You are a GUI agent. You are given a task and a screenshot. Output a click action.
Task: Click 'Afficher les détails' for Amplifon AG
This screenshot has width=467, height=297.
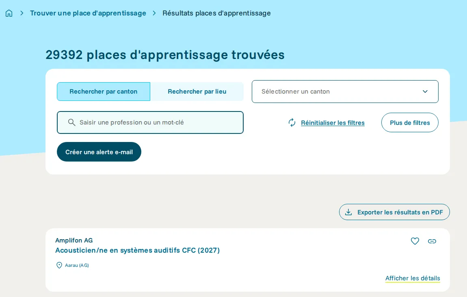click(413, 278)
